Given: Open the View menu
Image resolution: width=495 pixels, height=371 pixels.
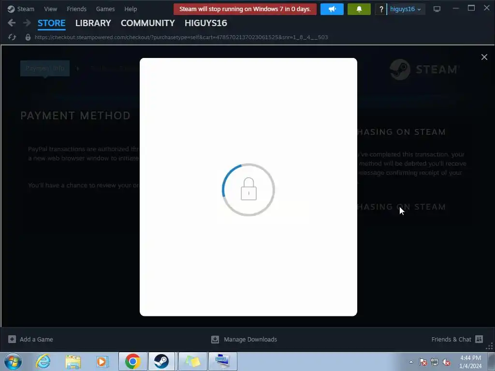Looking at the screenshot, I should coord(50,9).
